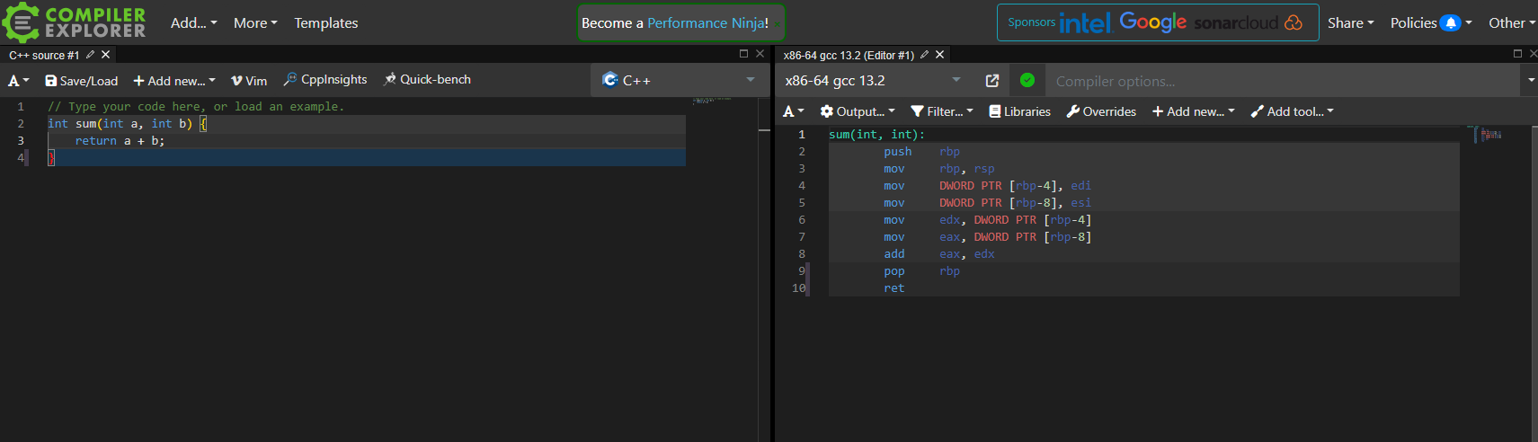The image size is (1538, 442).
Task: Click the Intel sponsor logo
Action: (x=1085, y=22)
